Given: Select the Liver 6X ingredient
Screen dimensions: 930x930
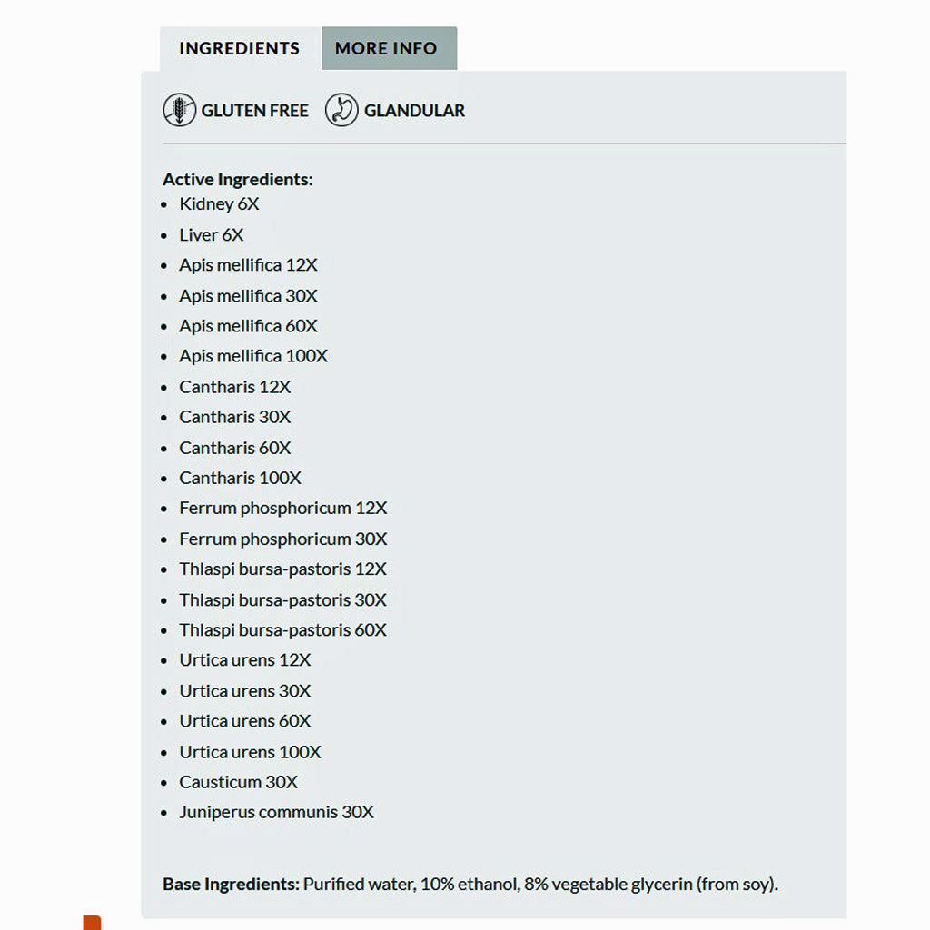Looking at the screenshot, I should (212, 235).
